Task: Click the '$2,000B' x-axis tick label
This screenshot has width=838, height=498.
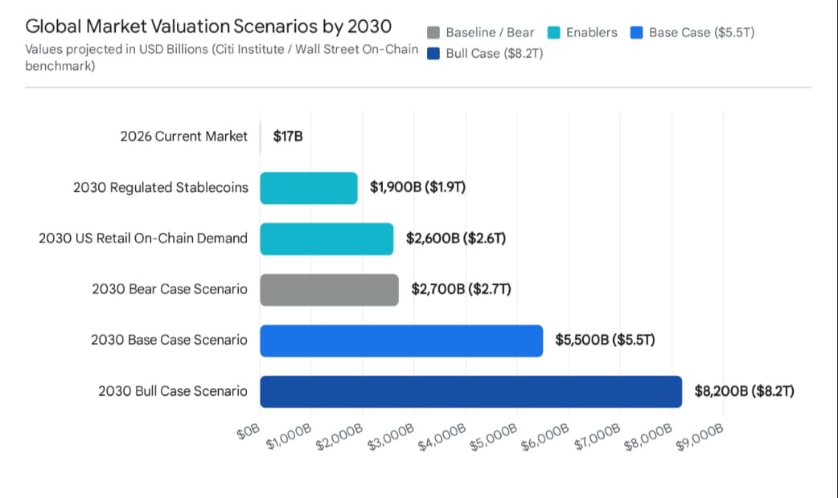Action: tap(339, 437)
